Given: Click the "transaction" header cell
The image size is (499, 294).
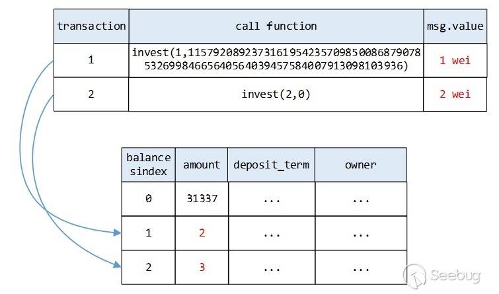Looking at the screenshot, I should coord(91,26).
